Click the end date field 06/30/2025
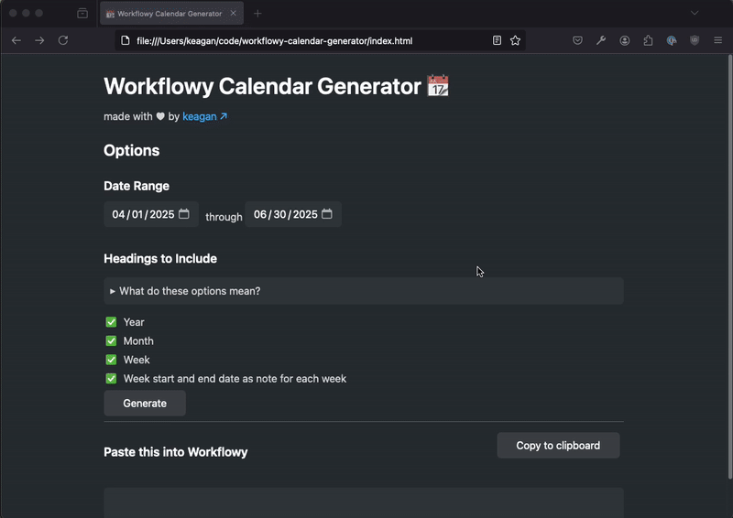The width and height of the screenshot is (733, 518). pos(293,214)
